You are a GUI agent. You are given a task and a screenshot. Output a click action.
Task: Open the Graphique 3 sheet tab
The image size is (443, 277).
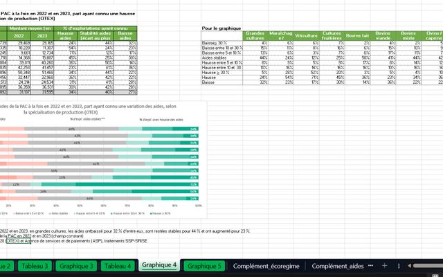point(76,266)
